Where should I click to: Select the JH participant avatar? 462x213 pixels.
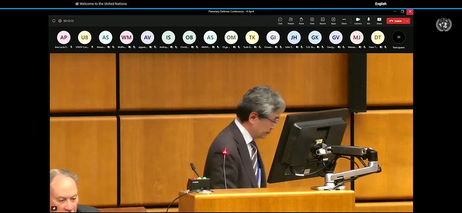(x=294, y=38)
